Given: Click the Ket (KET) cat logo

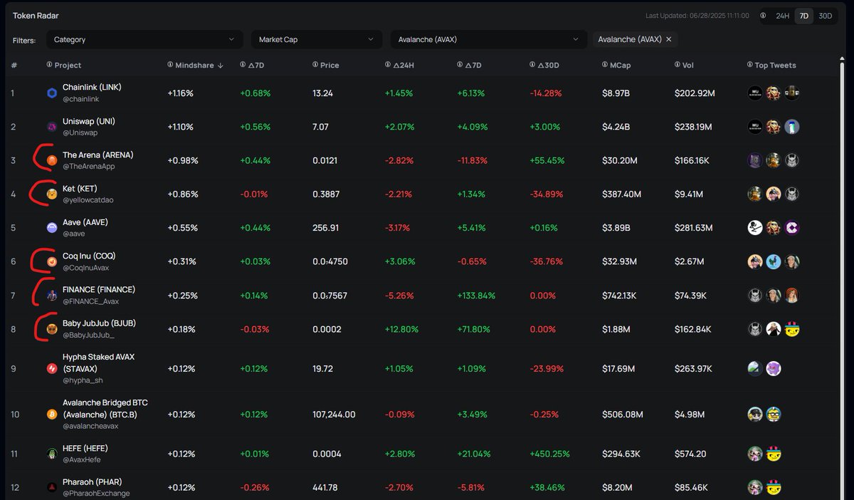Looking at the screenshot, I should pyautogui.click(x=51, y=194).
